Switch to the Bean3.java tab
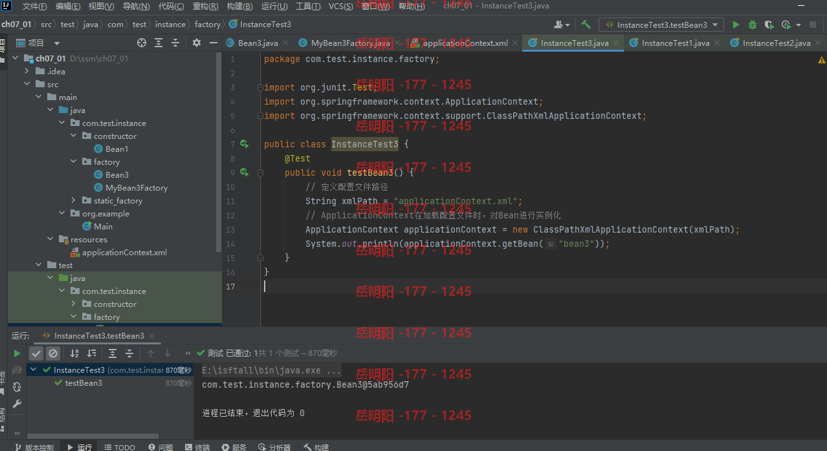 [x=258, y=43]
